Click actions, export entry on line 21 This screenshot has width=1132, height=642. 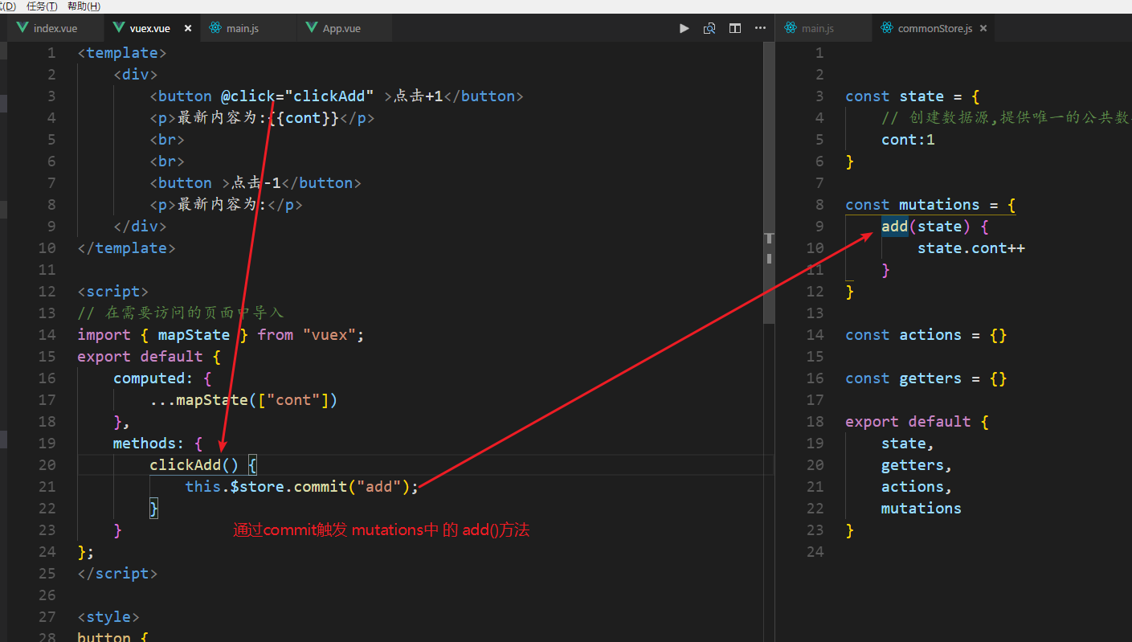point(917,487)
